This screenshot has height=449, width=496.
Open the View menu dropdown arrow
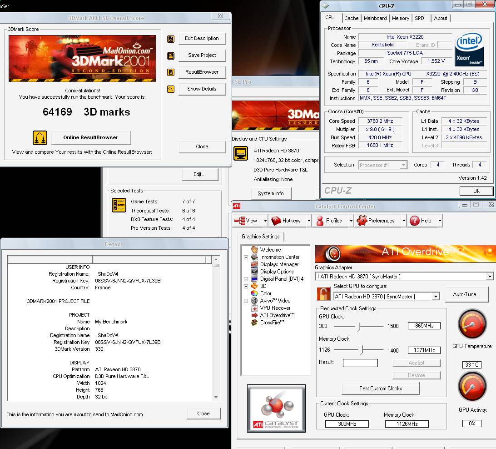(265, 221)
